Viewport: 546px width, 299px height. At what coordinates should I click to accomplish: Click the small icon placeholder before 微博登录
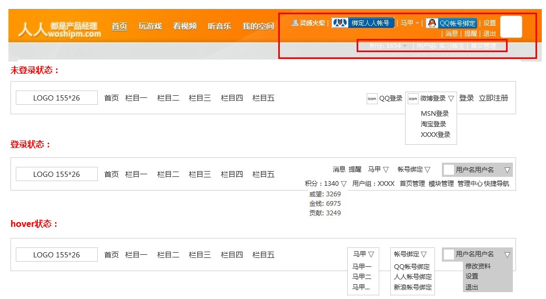tap(412, 98)
